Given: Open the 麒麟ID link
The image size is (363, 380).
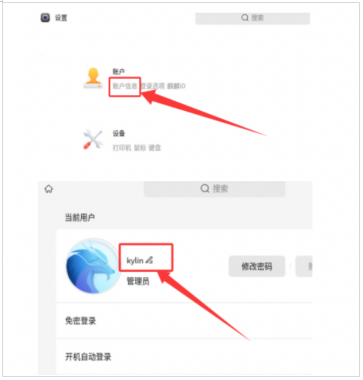Looking at the screenshot, I should [x=177, y=86].
